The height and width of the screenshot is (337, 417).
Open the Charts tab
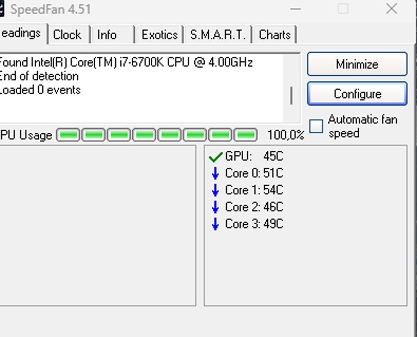point(274,35)
